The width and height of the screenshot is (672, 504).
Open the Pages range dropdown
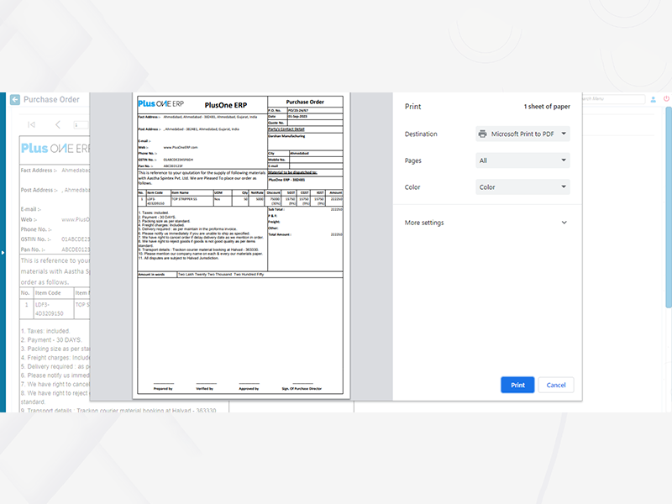(x=522, y=160)
